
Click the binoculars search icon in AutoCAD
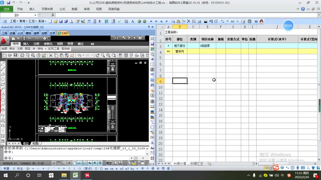pos(116,38)
